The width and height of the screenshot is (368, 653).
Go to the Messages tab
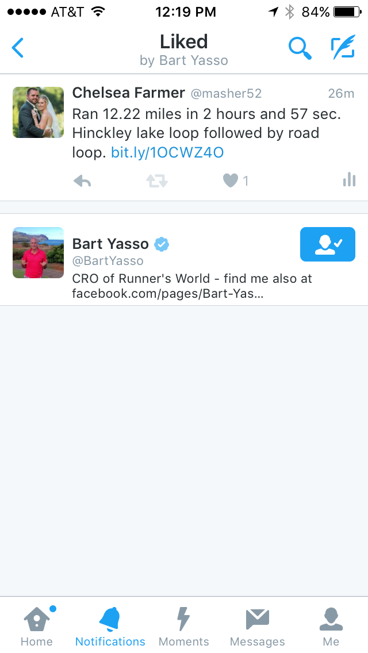pyautogui.click(x=258, y=625)
